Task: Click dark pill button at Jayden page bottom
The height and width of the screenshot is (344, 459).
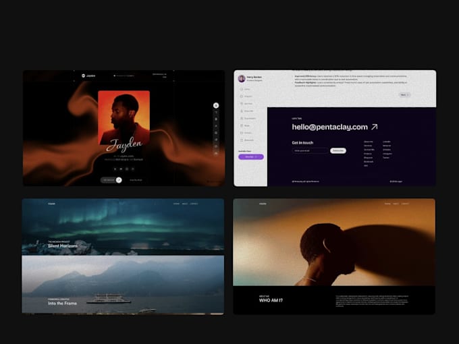Action: (111, 180)
